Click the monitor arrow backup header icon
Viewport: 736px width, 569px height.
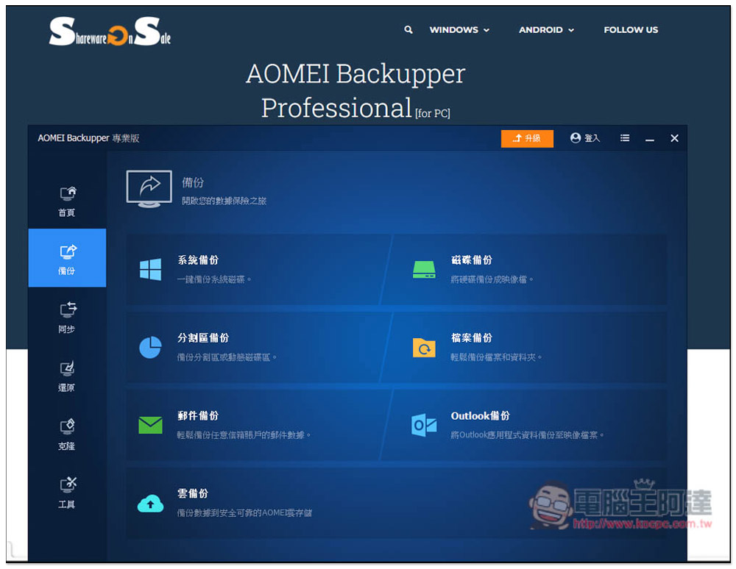149,189
